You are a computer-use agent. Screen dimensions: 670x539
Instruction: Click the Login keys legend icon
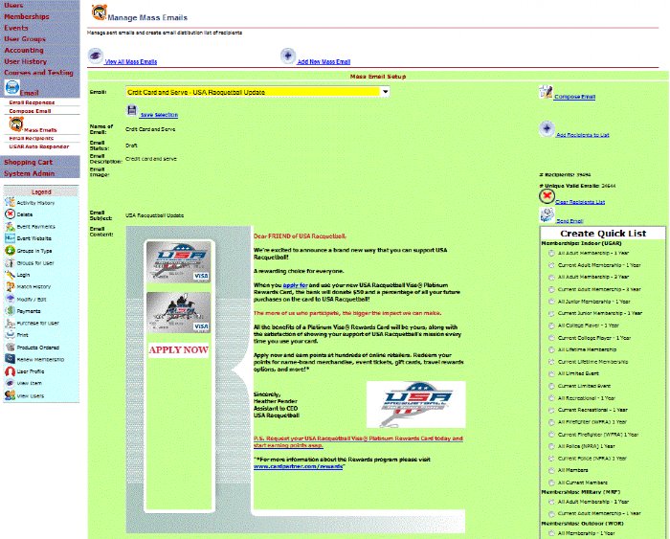[10, 275]
